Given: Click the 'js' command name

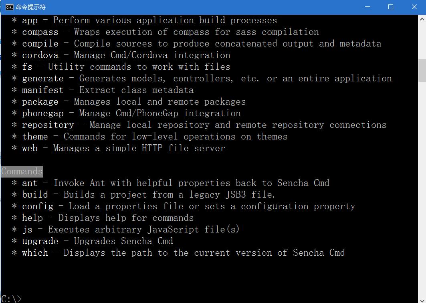Looking at the screenshot, I should point(27,230).
